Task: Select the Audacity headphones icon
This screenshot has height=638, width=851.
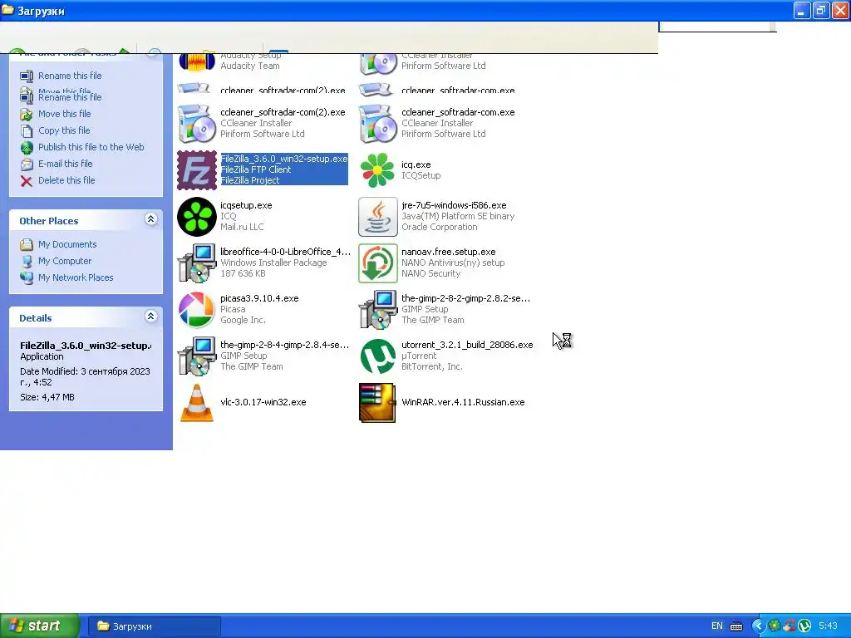Action: (197, 63)
